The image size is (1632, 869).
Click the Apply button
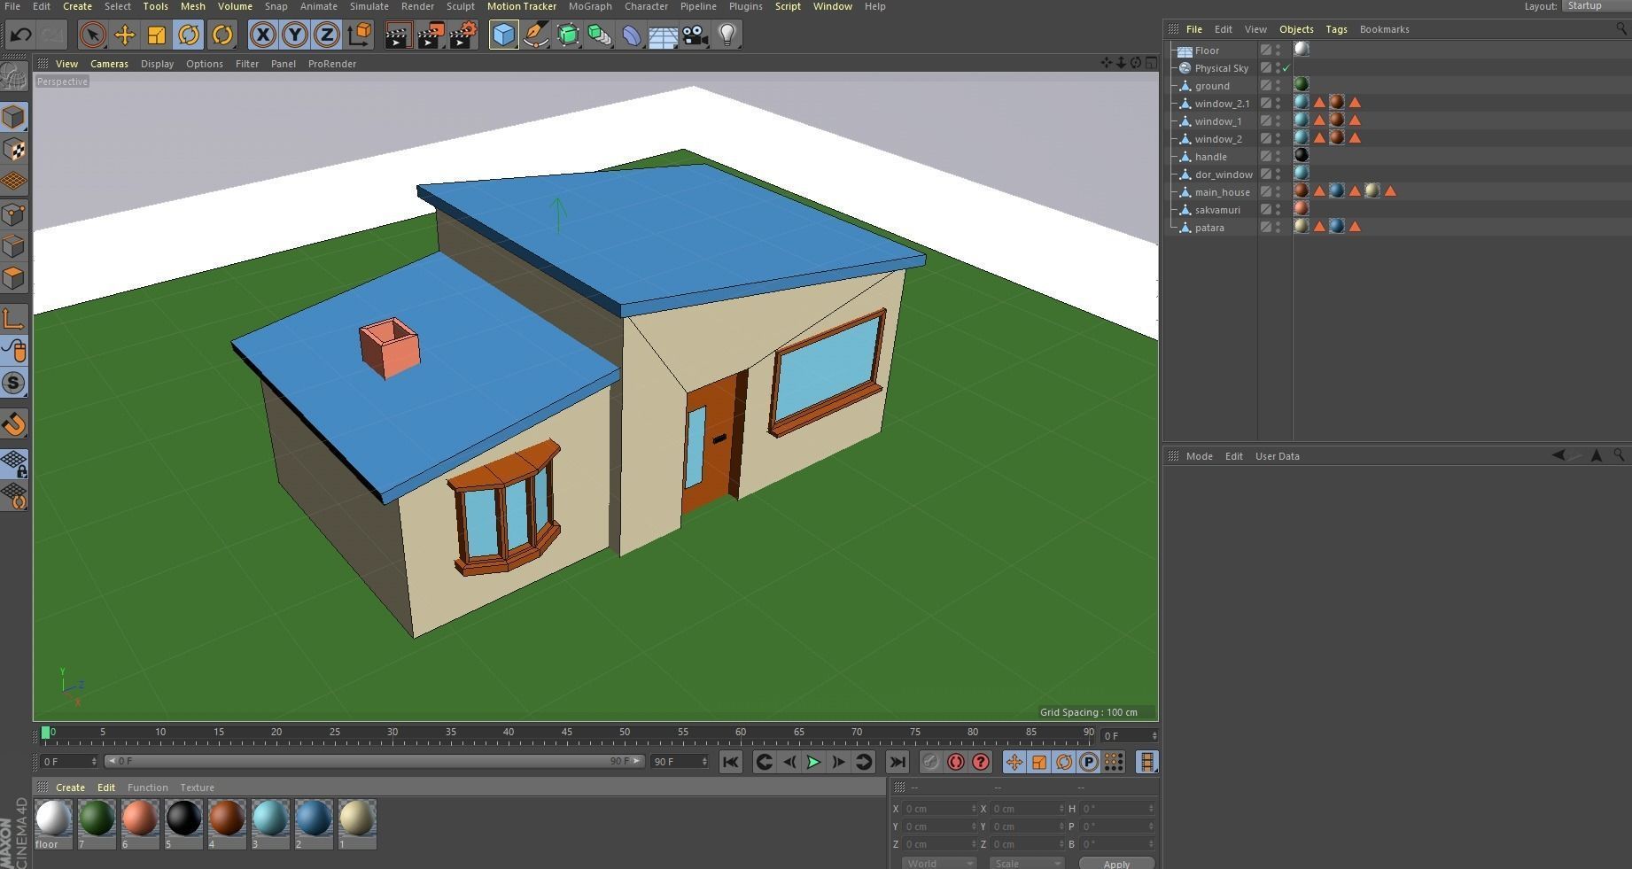1116,864
